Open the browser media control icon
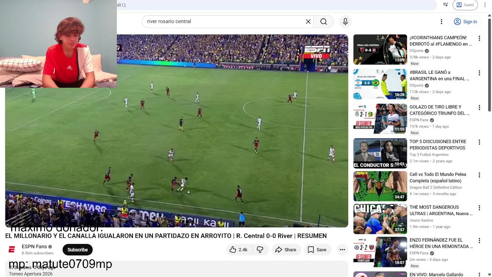This screenshot has height=277, width=492. (x=445, y=5)
